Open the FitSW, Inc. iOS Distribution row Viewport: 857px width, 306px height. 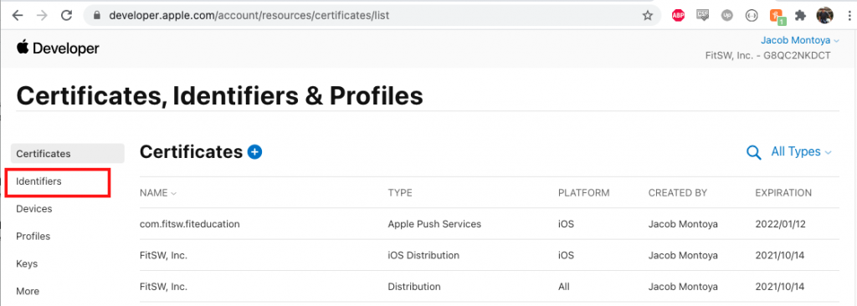click(x=489, y=255)
